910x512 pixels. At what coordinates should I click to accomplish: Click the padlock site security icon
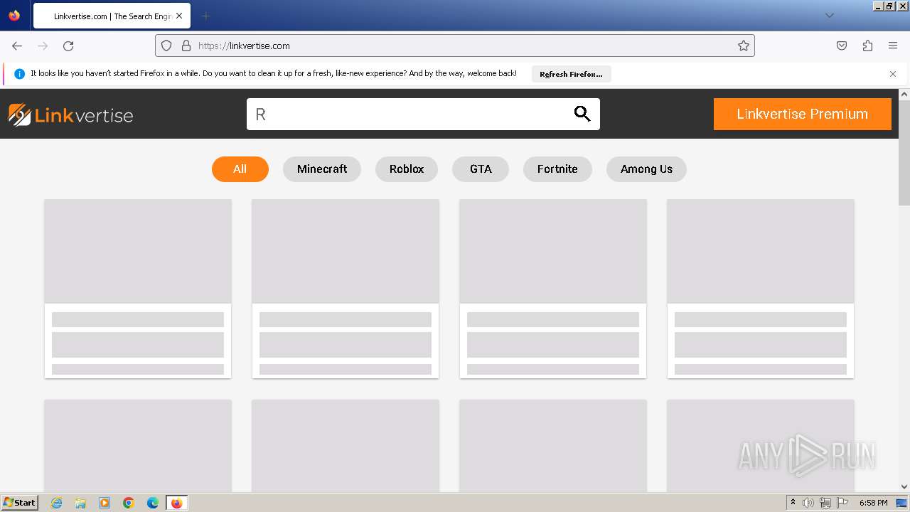point(186,46)
